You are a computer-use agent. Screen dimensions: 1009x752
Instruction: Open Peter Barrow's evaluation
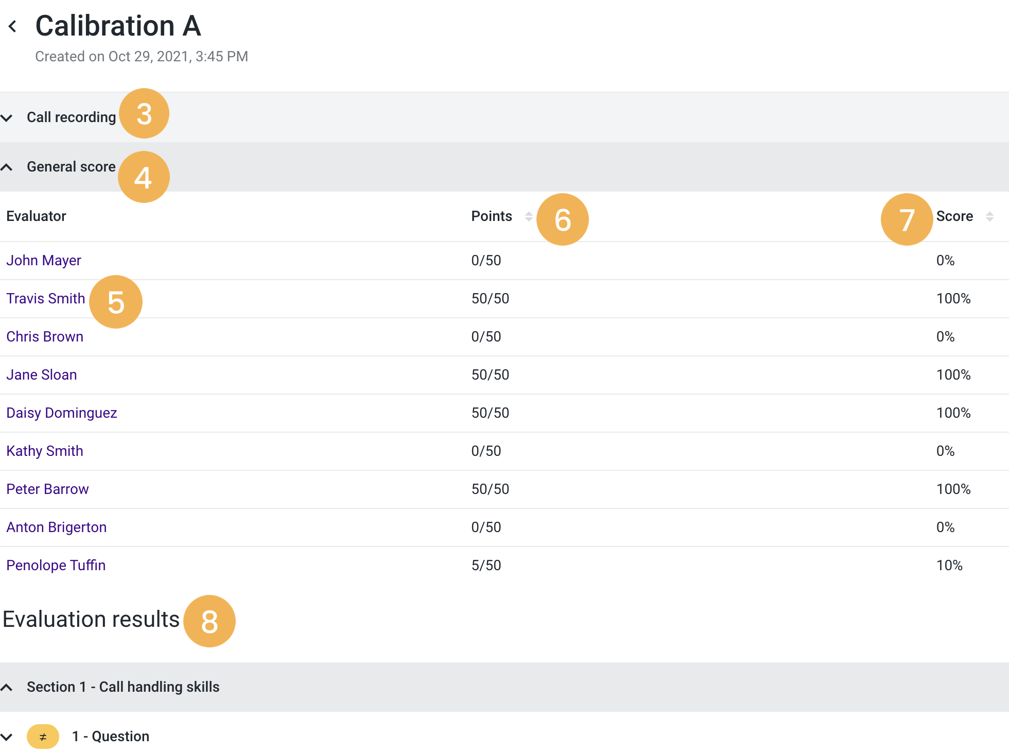pos(47,489)
